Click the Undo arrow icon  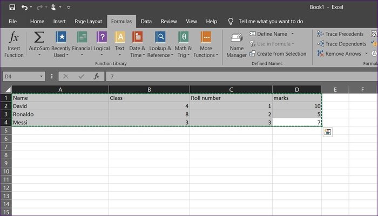tap(24, 8)
